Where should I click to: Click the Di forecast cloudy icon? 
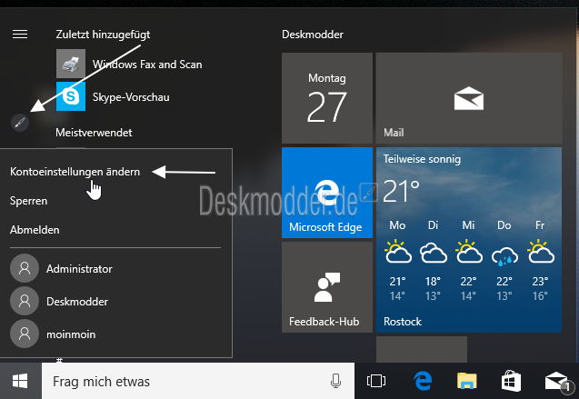434,253
